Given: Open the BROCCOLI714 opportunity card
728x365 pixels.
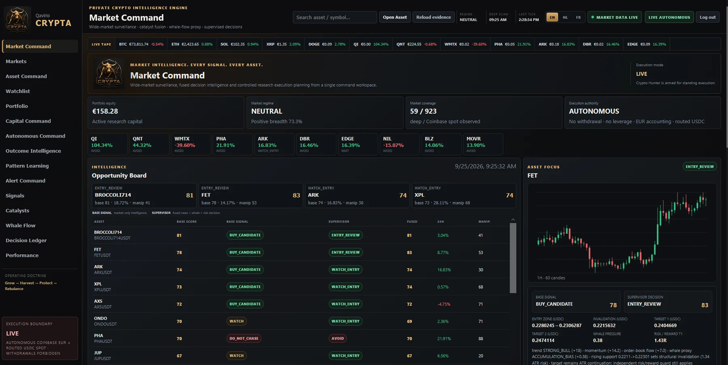Looking at the screenshot, I should tap(144, 196).
